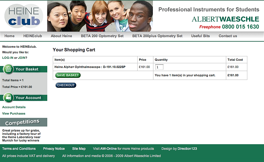Focus the Quantity input field
This screenshot has width=264, height=162.
159,67
